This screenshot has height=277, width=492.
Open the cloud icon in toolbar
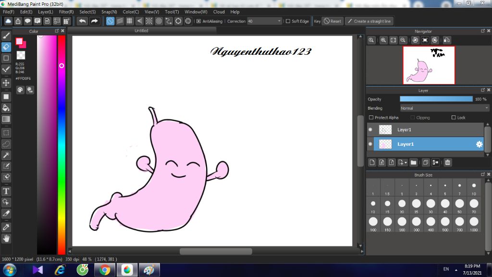click(8, 21)
